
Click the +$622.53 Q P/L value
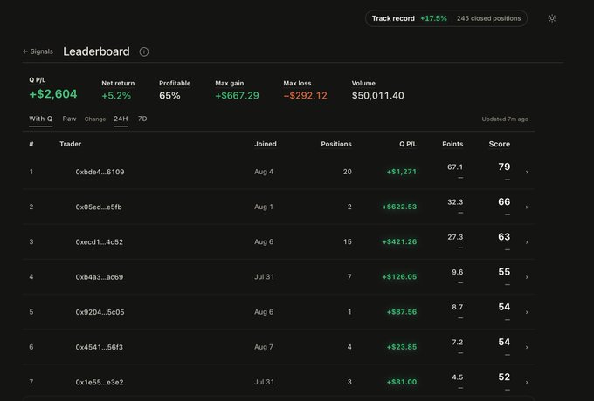[x=399, y=207]
